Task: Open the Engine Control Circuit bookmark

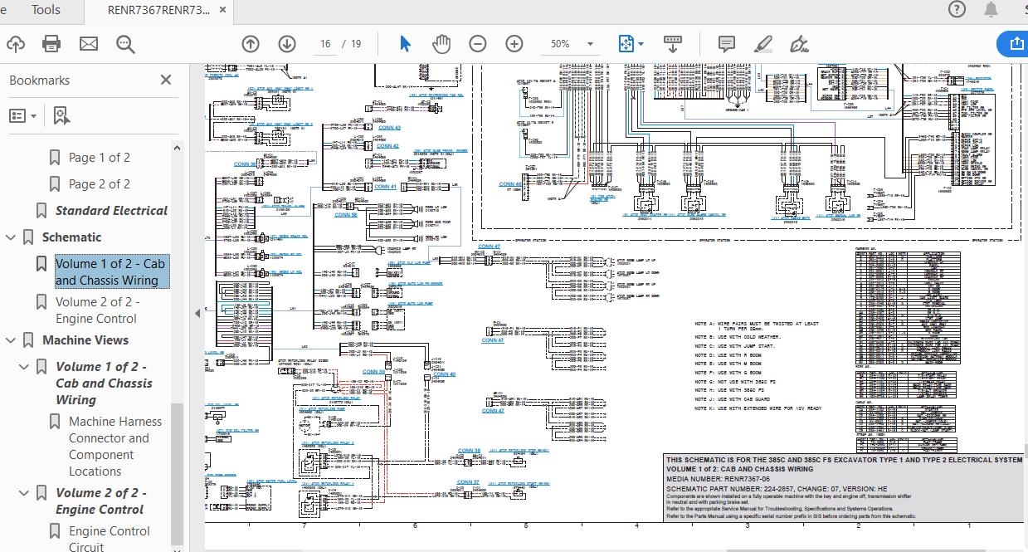Action: click(110, 539)
